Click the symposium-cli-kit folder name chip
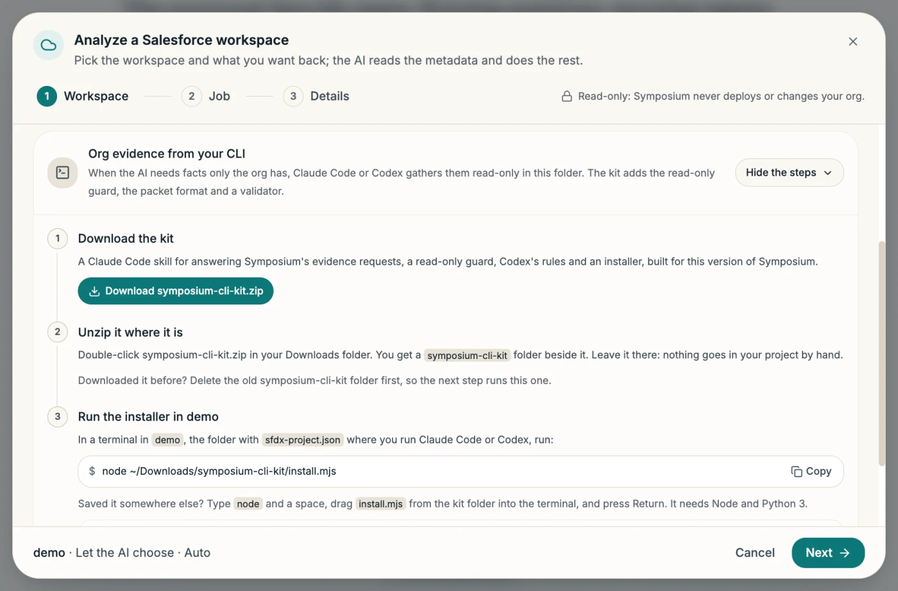 (467, 356)
